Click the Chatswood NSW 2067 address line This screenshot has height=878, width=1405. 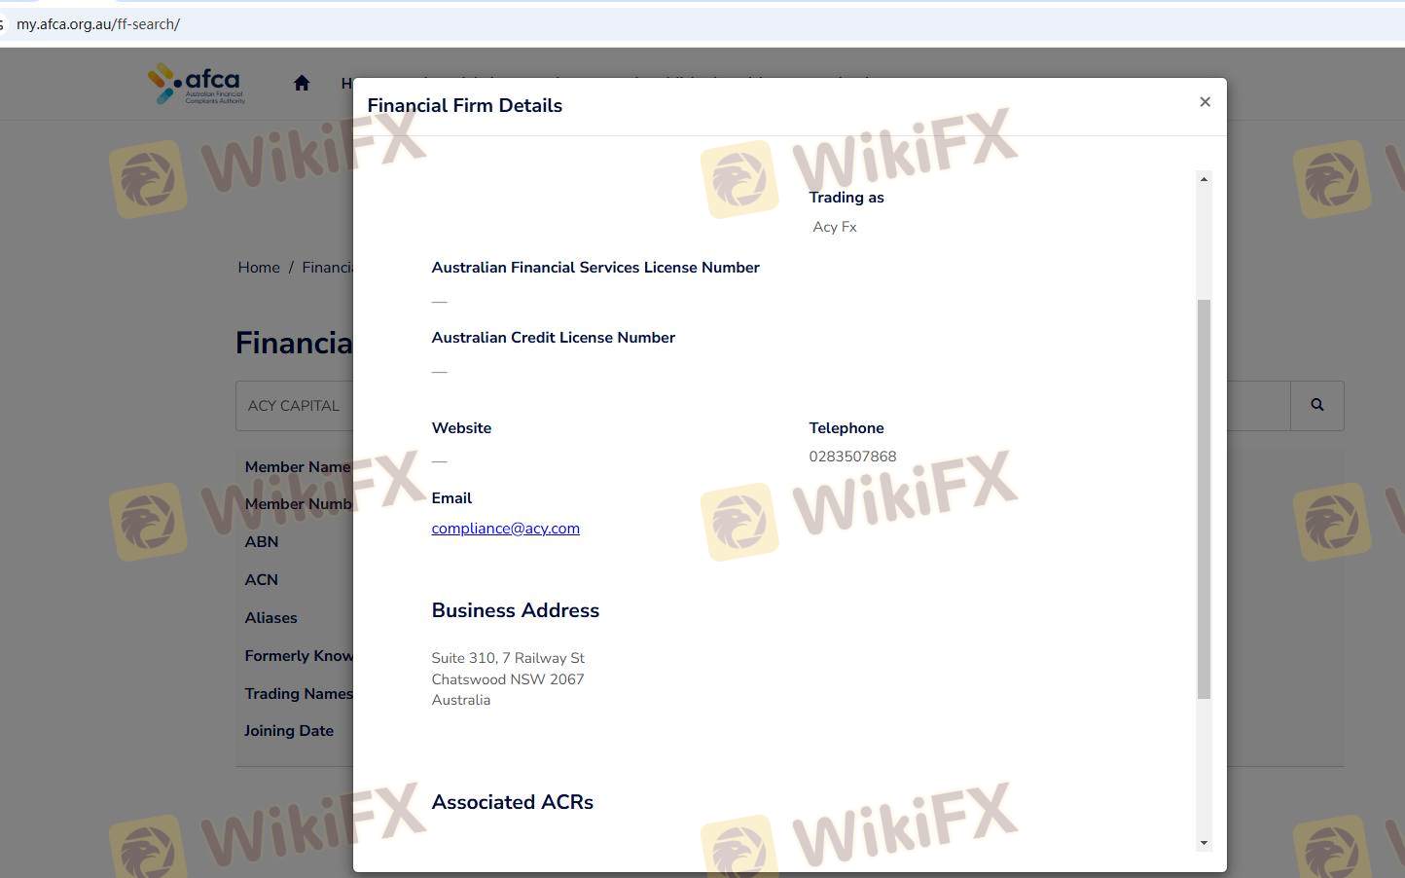click(508, 679)
